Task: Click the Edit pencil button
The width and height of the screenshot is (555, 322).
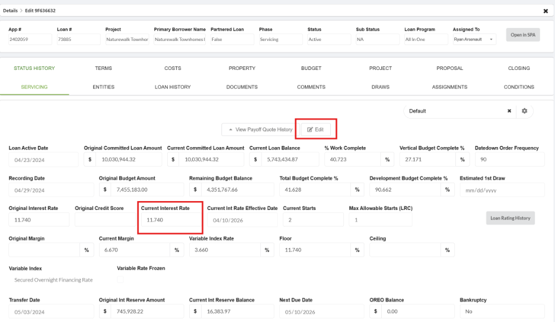Action: (x=315, y=129)
